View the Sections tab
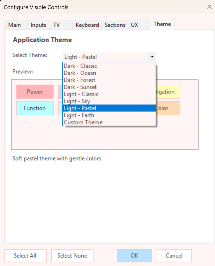 [x=115, y=25]
